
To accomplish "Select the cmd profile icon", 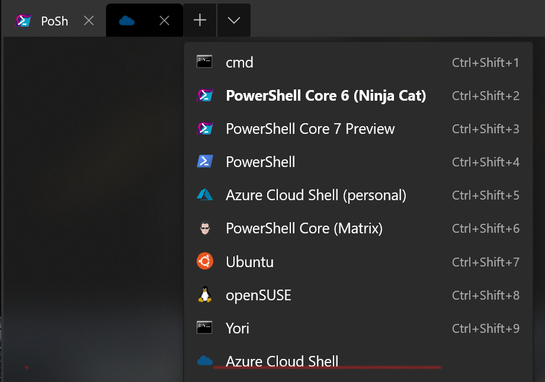I will pos(204,62).
